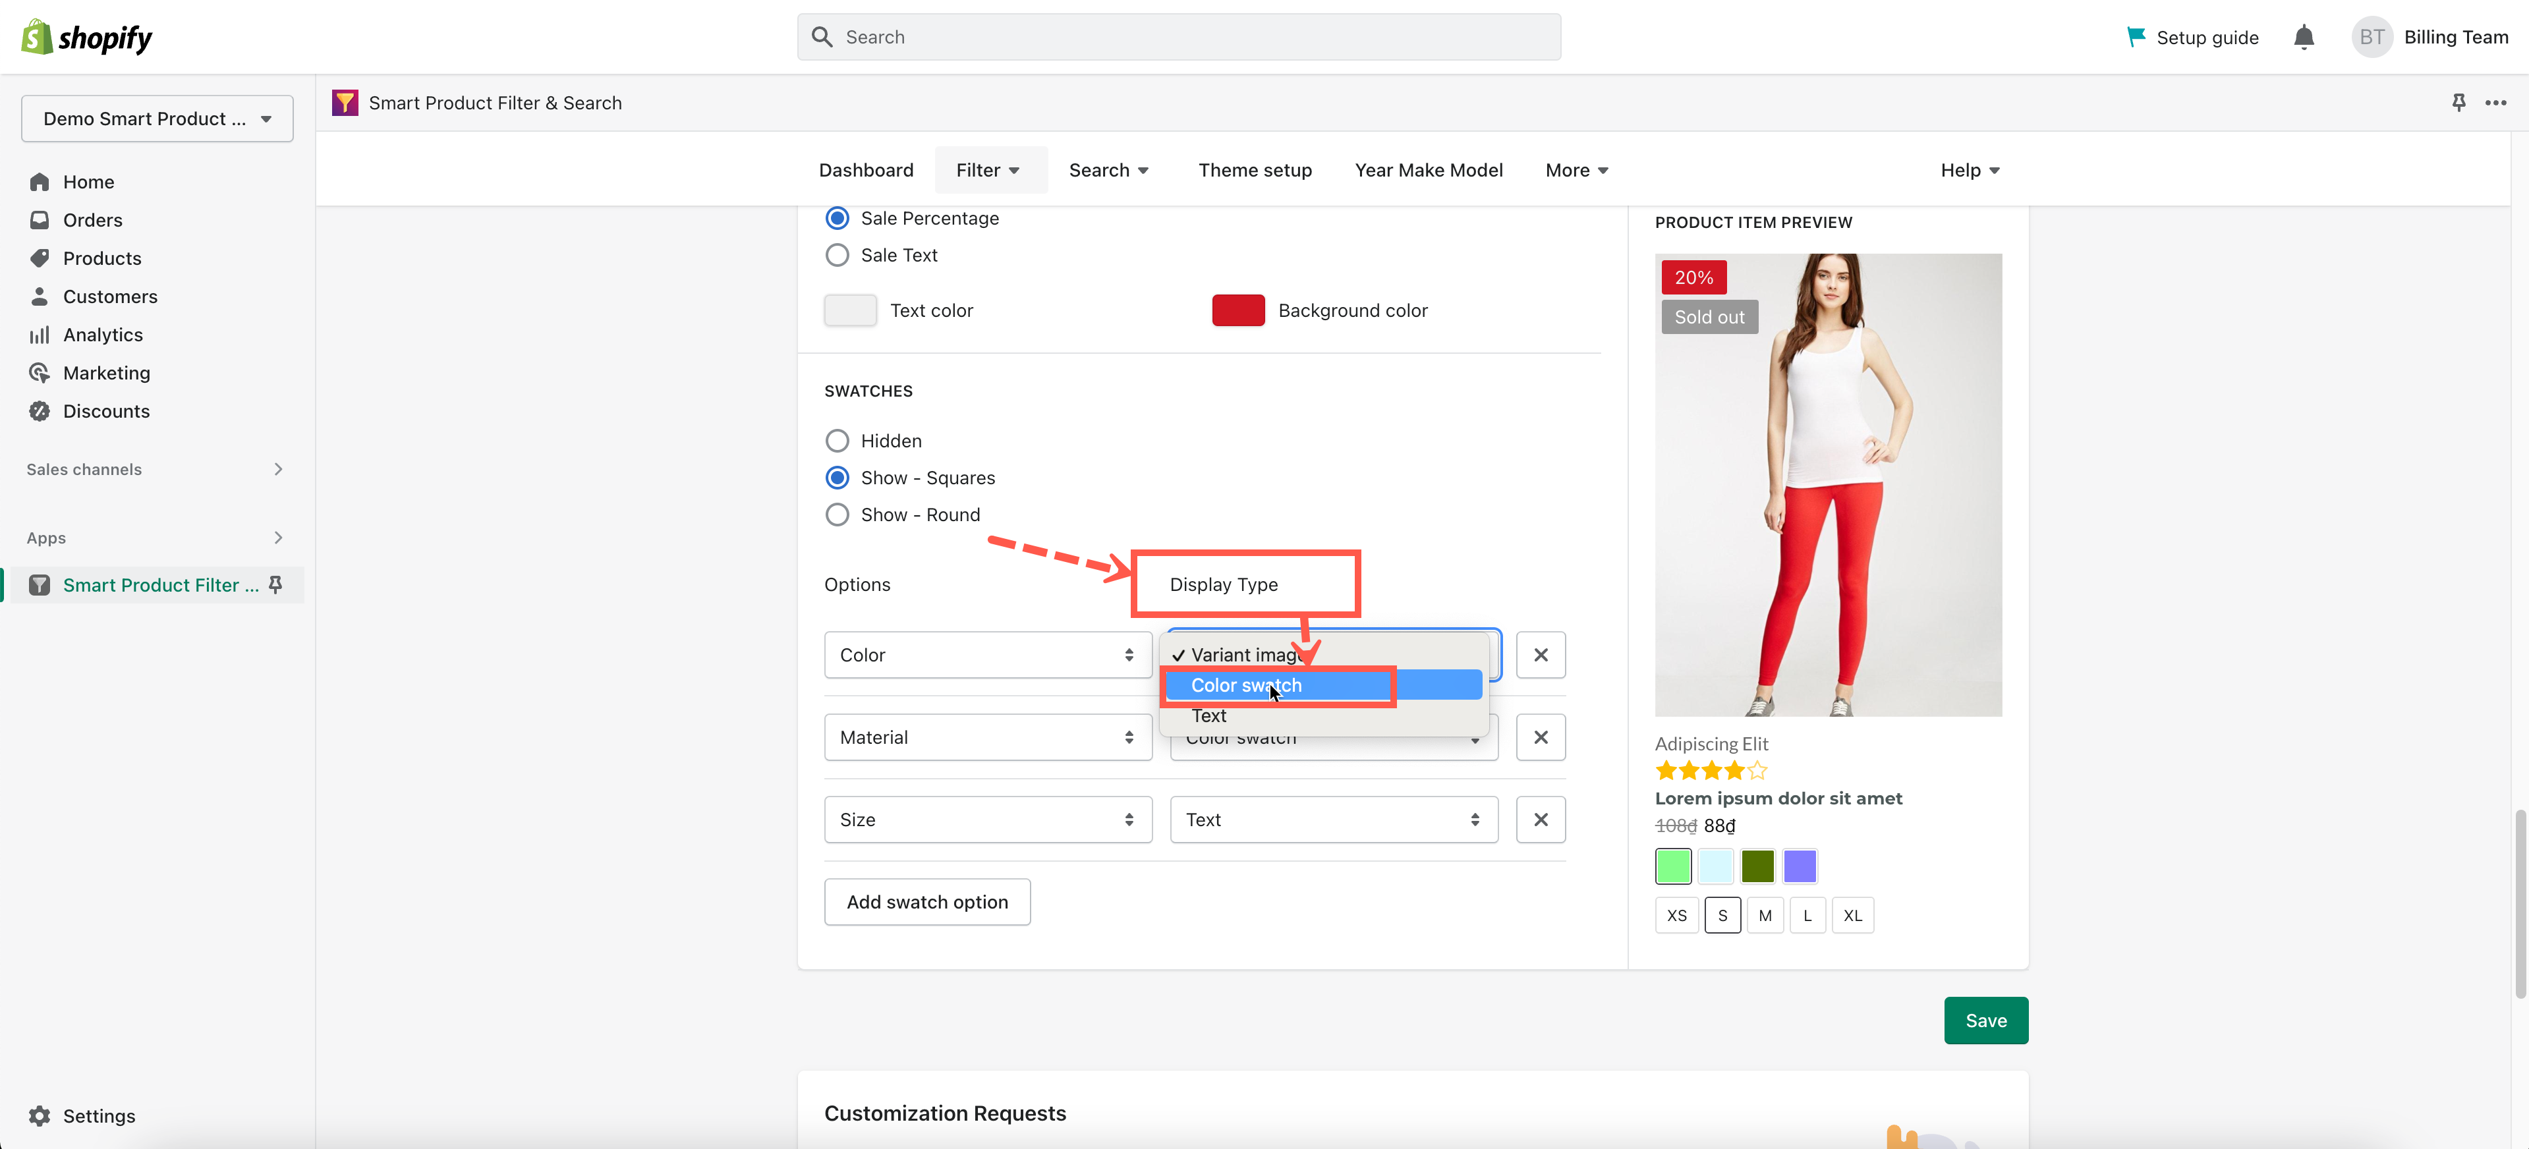Switch to the Theme setup tab
Image resolution: width=2529 pixels, height=1149 pixels.
[1255, 170]
